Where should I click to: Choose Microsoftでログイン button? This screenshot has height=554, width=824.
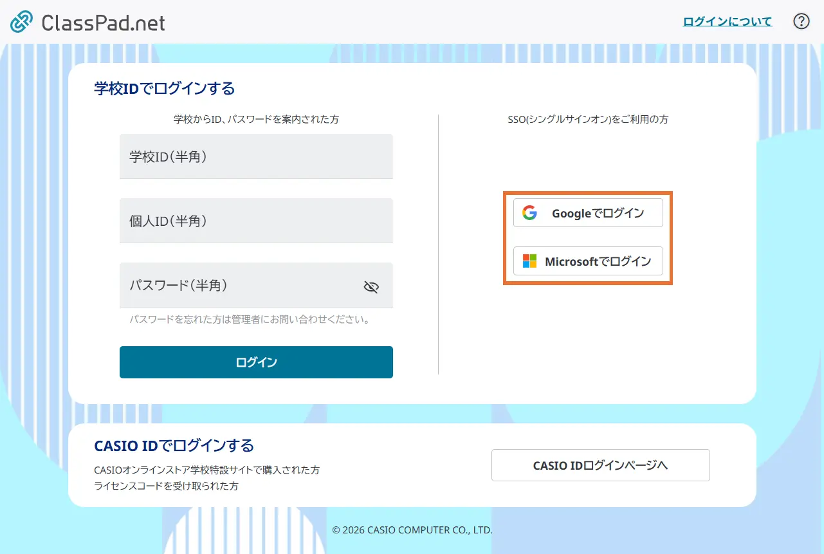pyautogui.click(x=588, y=261)
